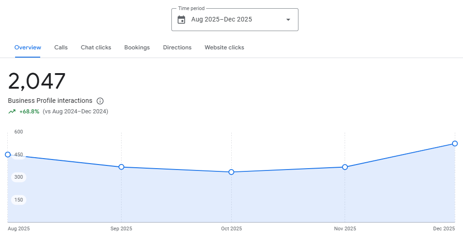Click the Dec 2025 data point on chart
The width and height of the screenshot is (463, 239).
455,143
